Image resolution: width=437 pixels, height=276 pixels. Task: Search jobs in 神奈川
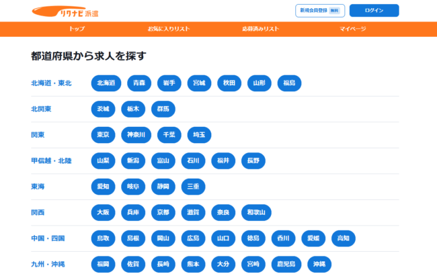click(136, 135)
